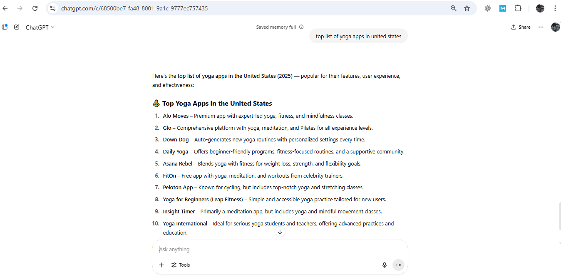The width and height of the screenshot is (561, 277).
Task: Start dictation with the microphone icon
Action: pos(385,265)
